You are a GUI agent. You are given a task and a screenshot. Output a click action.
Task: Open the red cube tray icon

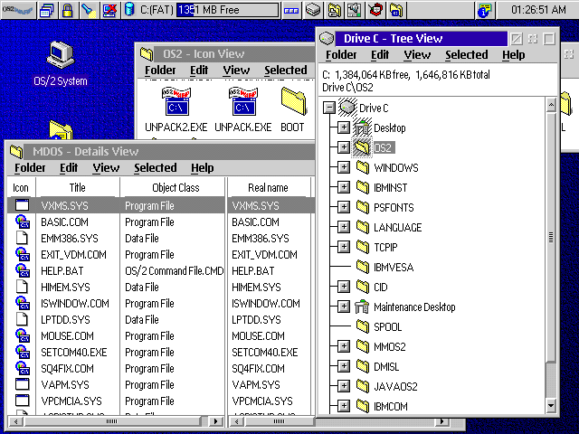(375, 10)
